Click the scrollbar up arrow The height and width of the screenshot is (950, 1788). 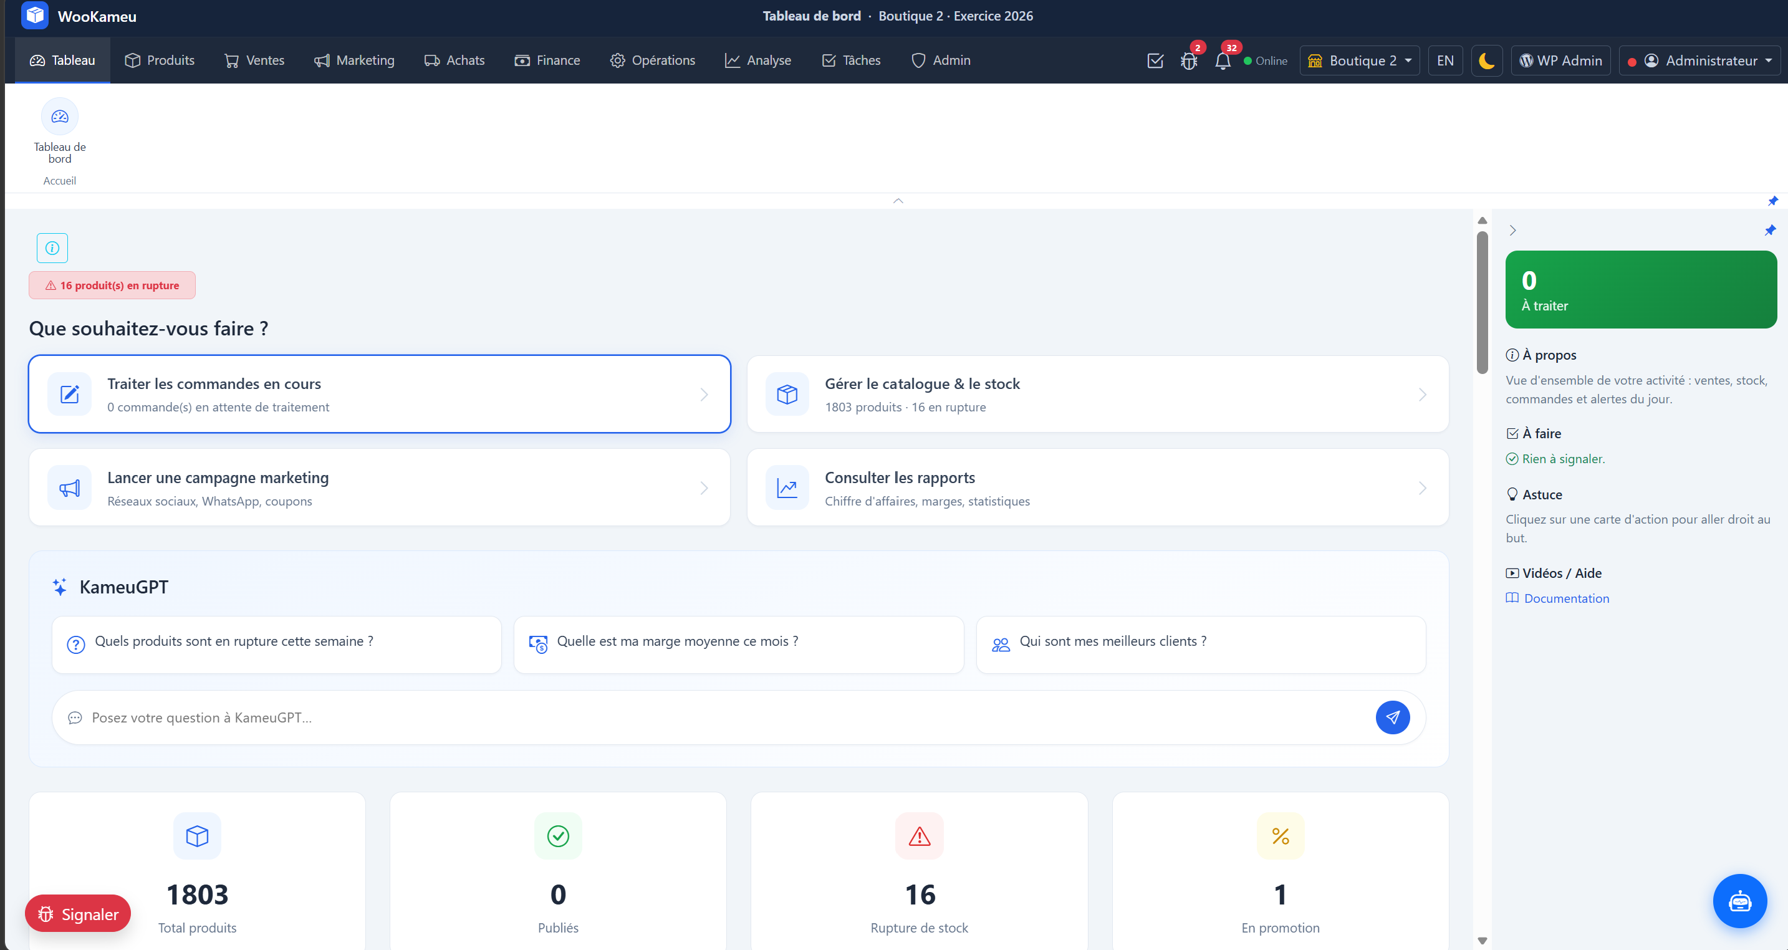click(x=1482, y=220)
